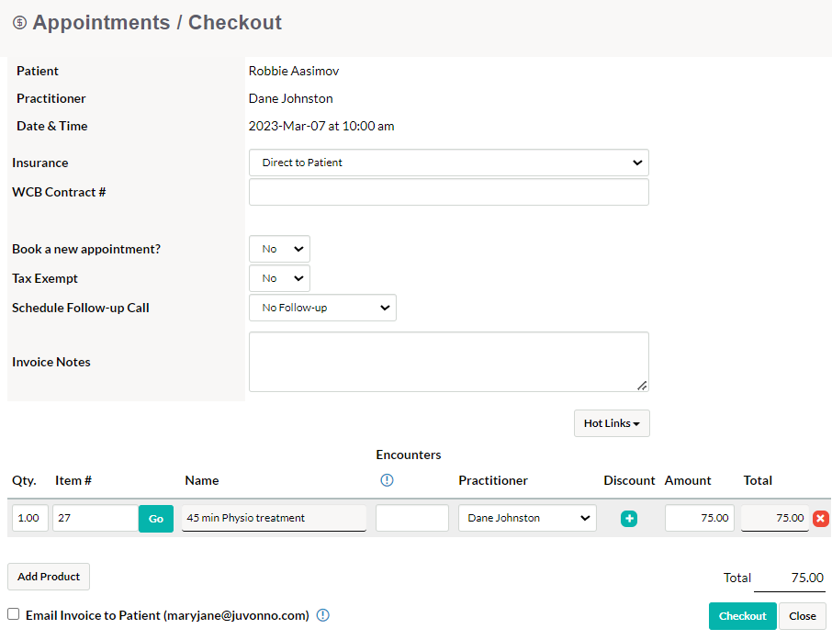Click the Add Product button
The width and height of the screenshot is (832, 640).
click(x=48, y=577)
